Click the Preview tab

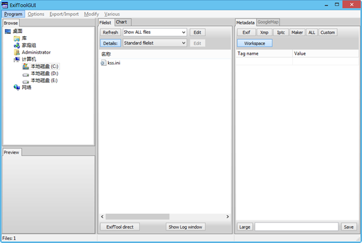(12, 153)
